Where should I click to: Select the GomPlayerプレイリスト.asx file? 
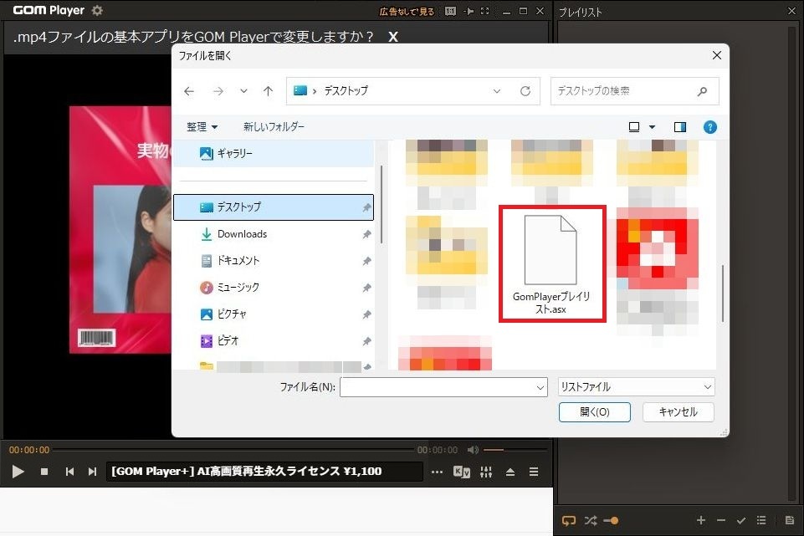tap(551, 262)
